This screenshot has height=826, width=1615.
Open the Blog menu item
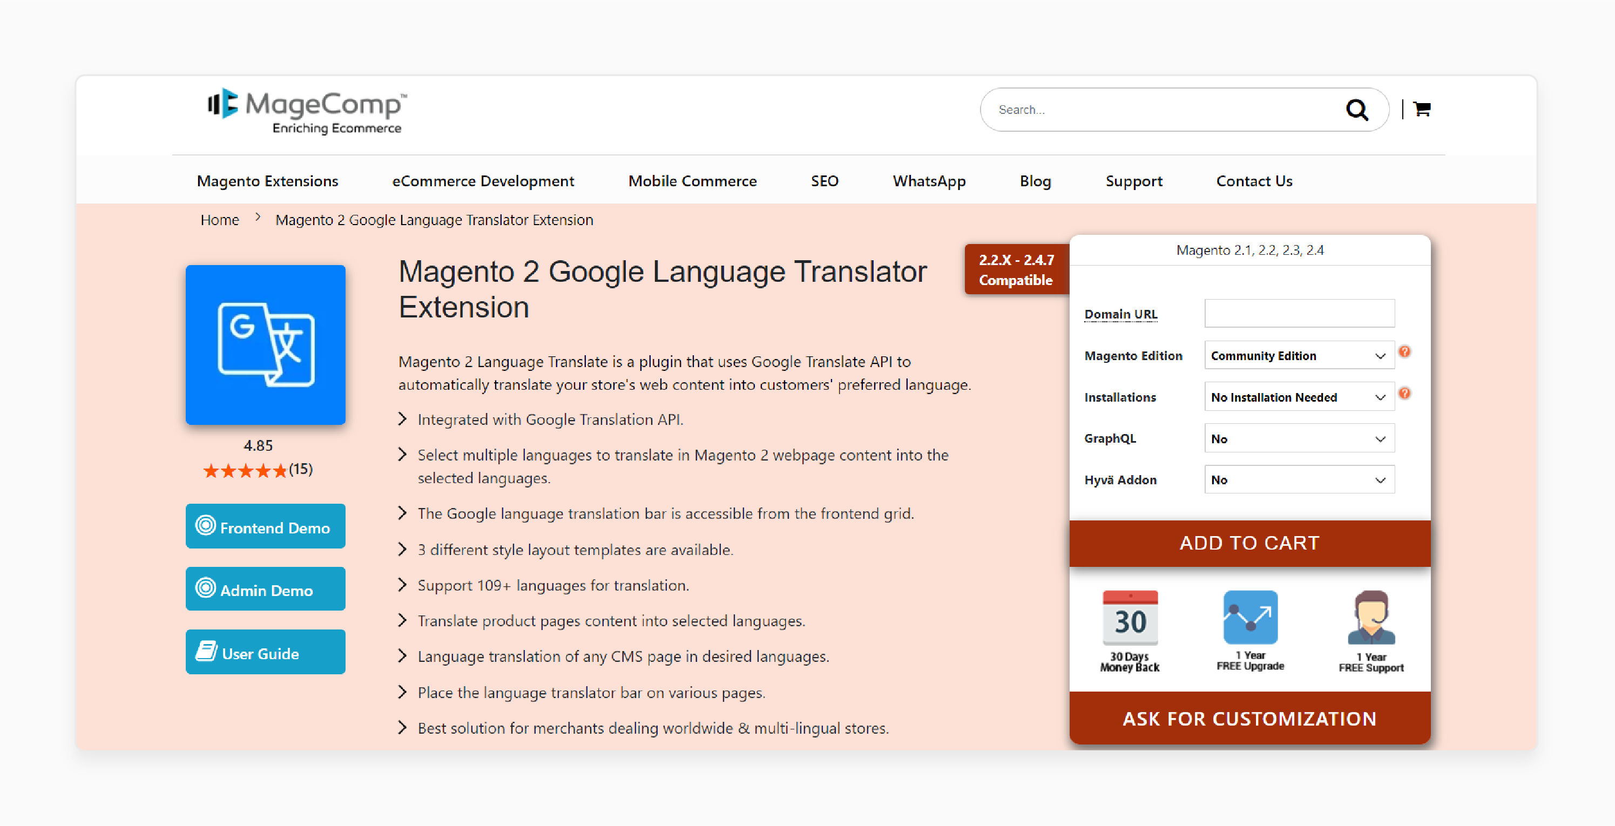pos(1035,181)
